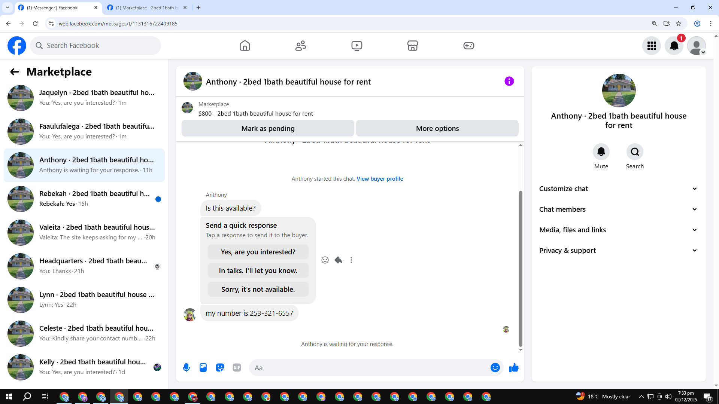This screenshot has width=719, height=404.
Task: React to message with smiley icon
Action: pyautogui.click(x=325, y=260)
